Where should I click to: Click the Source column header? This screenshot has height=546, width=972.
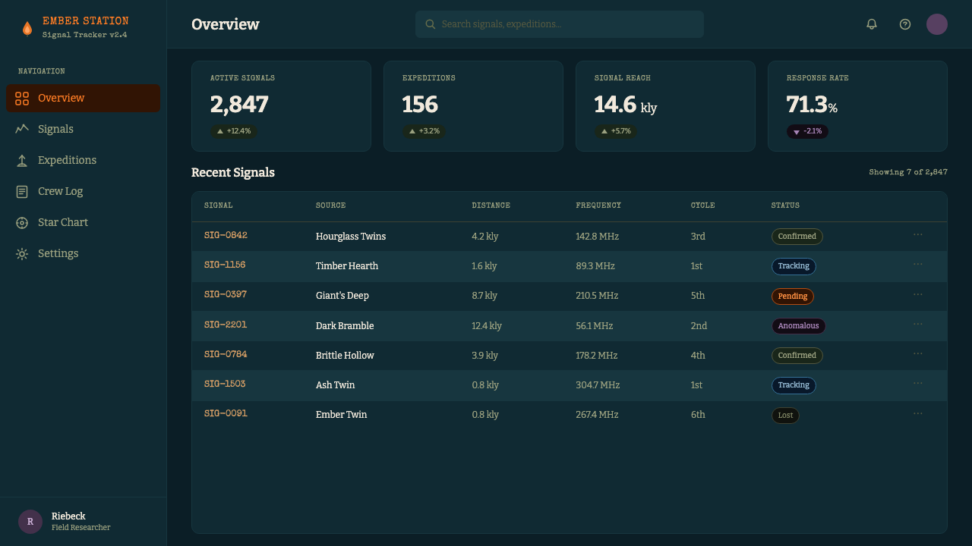point(331,206)
